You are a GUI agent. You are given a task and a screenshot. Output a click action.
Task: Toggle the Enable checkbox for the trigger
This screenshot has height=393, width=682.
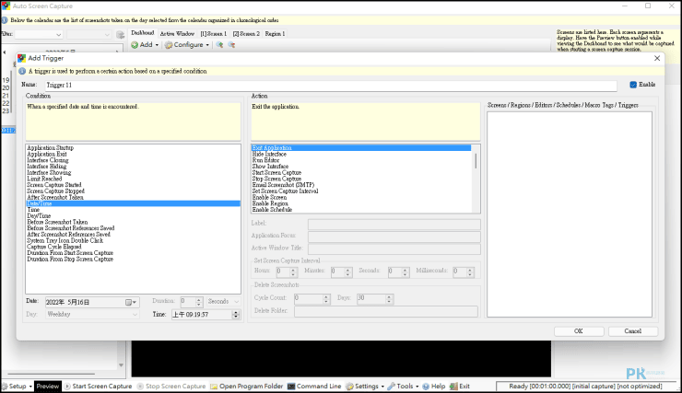pyautogui.click(x=633, y=85)
